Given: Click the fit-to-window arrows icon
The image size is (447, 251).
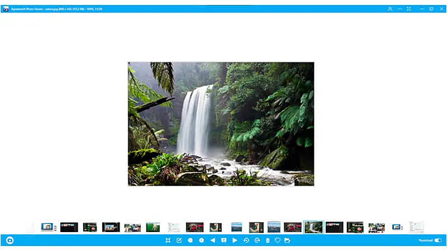Looking at the screenshot, I should [168, 240].
